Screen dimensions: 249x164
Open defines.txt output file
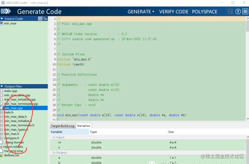click(11, 155)
